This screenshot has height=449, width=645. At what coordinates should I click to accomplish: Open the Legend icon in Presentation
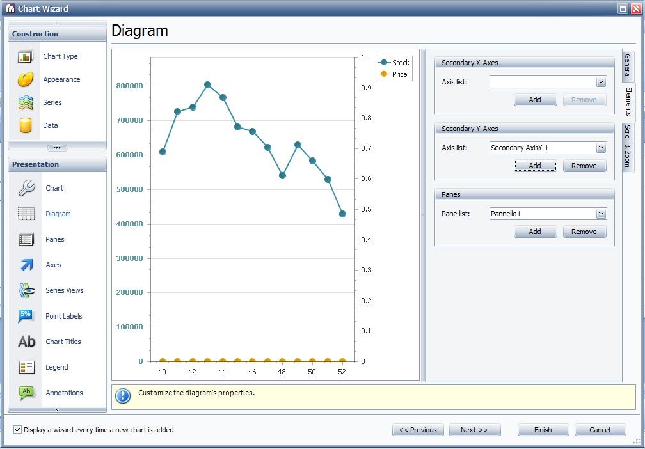[x=27, y=367]
